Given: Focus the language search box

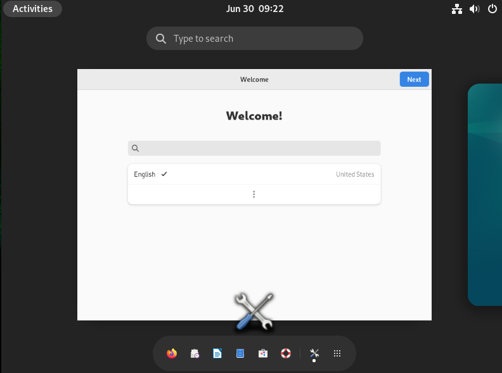Looking at the screenshot, I should [x=254, y=148].
